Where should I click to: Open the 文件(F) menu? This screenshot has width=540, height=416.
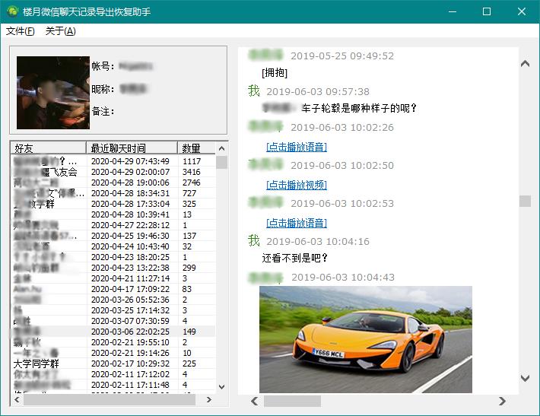point(21,31)
